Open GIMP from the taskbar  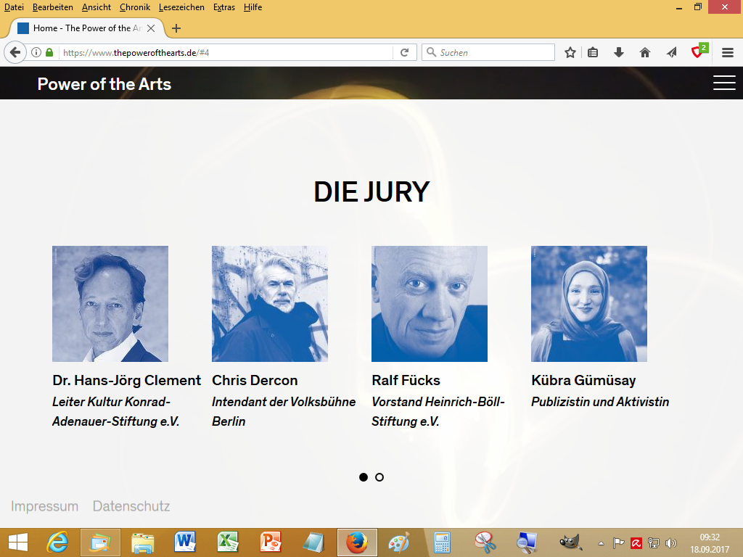pyautogui.click(x=570, y=542)
